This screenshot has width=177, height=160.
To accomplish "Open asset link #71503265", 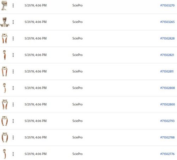I will pos(167,22).
